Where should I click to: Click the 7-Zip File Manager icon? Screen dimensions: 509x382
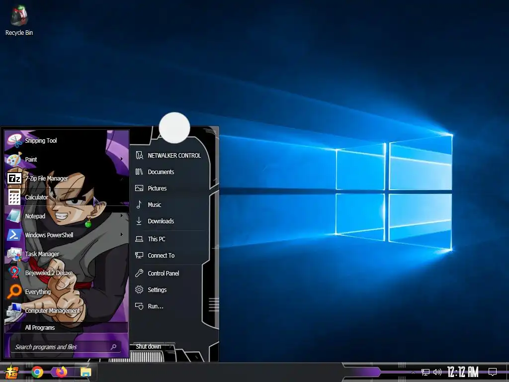pos(14,179)
